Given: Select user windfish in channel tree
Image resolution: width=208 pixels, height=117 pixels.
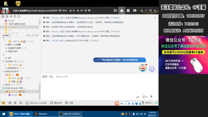Looking at the screenshot, I should pos(15,41).
